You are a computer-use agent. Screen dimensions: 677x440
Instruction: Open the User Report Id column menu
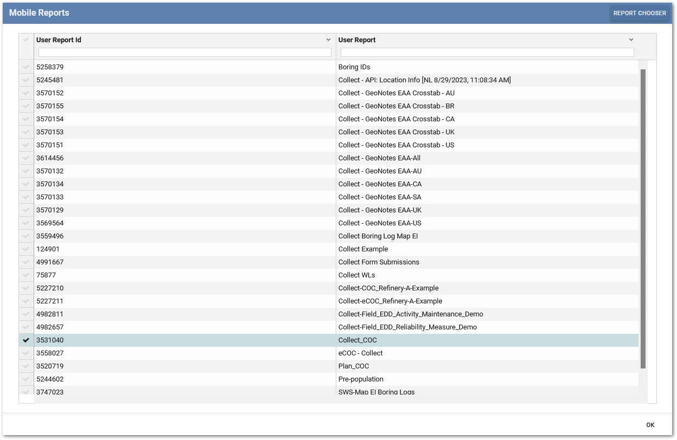tap(328, 40)
